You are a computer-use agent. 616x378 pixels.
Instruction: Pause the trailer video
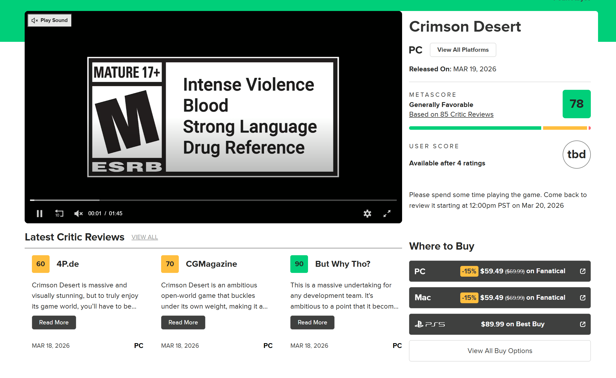tap(39, 213)
